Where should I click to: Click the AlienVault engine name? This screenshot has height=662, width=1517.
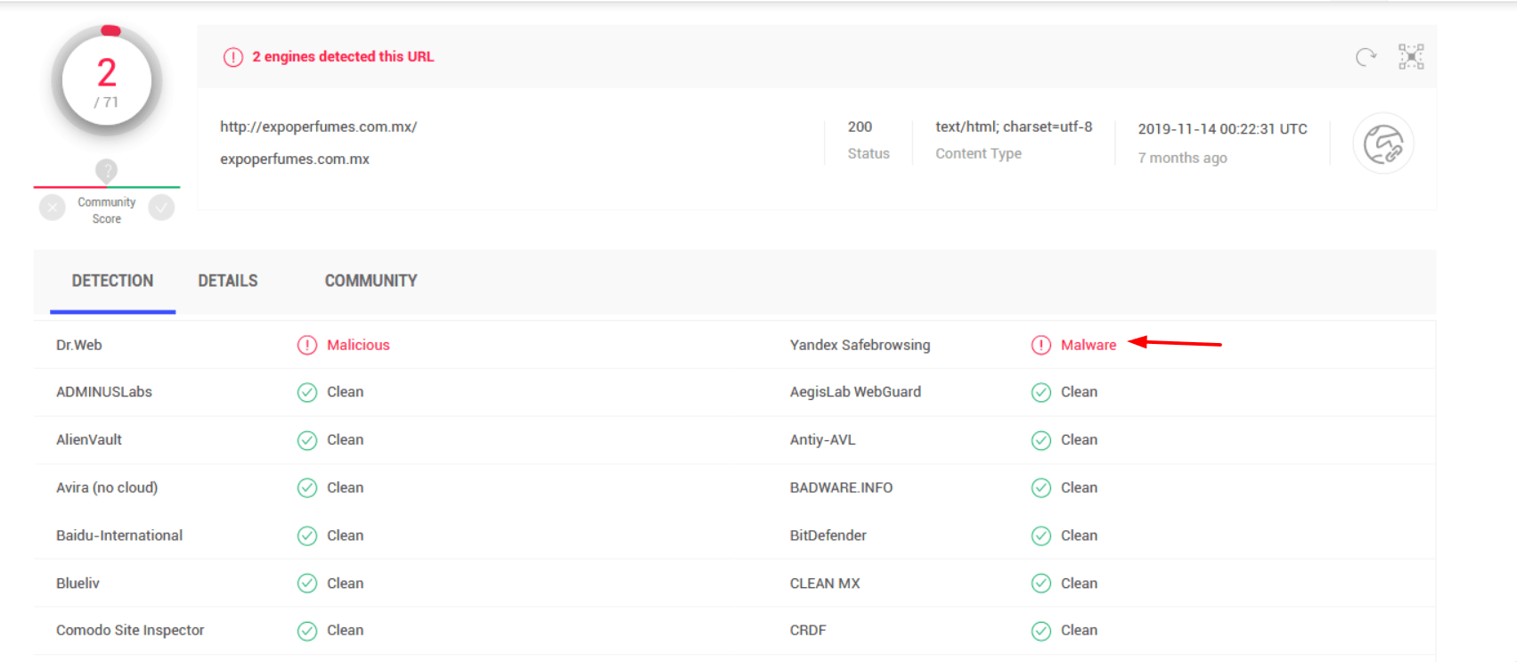pyautogui.click(x=89, y=440)
